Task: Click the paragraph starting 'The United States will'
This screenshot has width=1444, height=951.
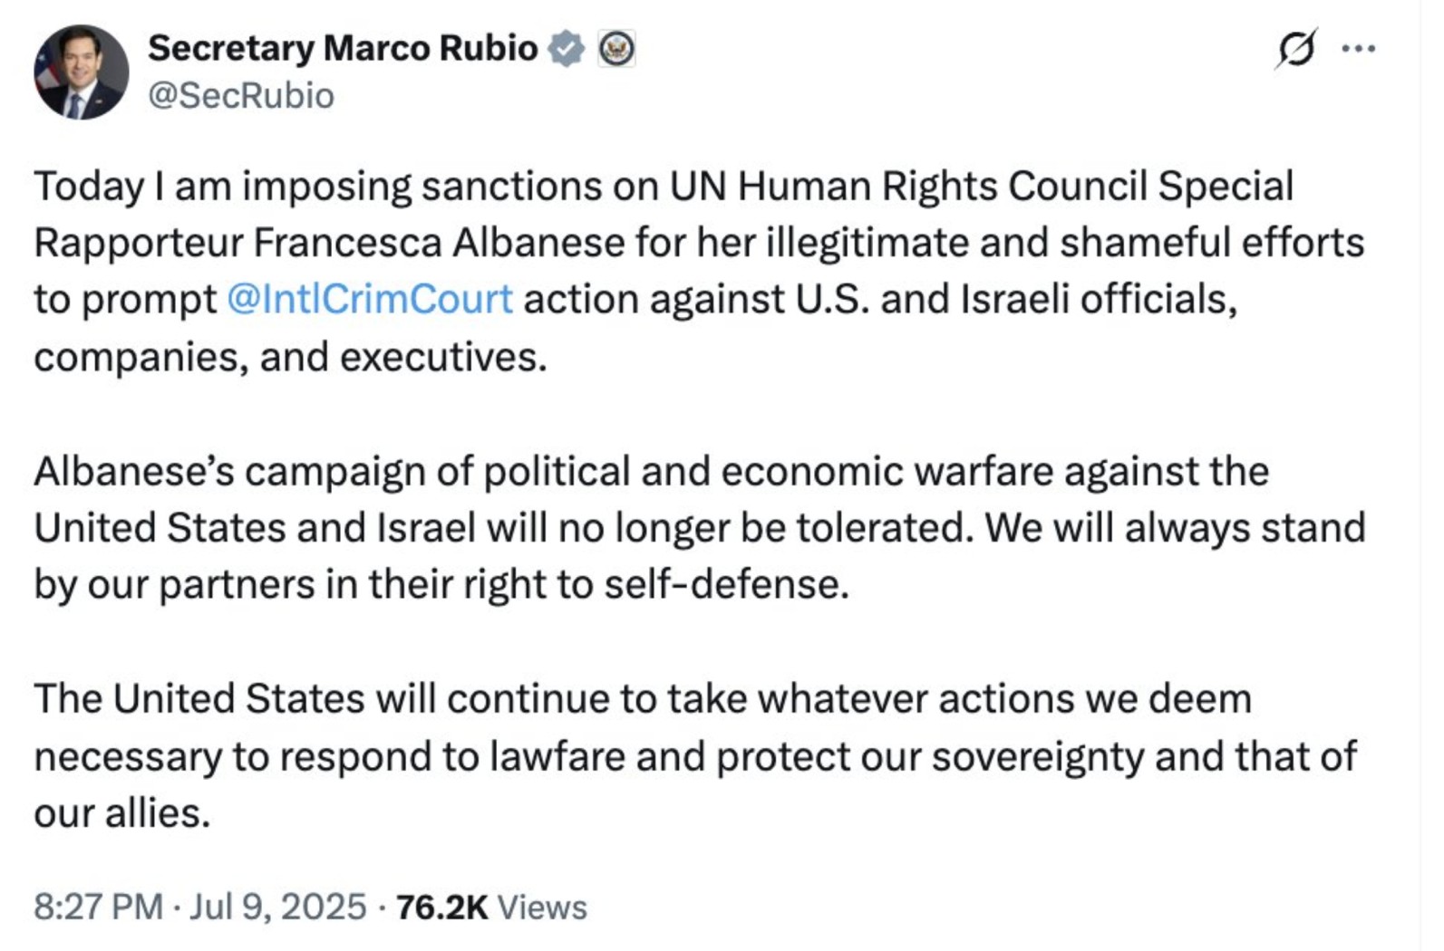Action: 695,756
